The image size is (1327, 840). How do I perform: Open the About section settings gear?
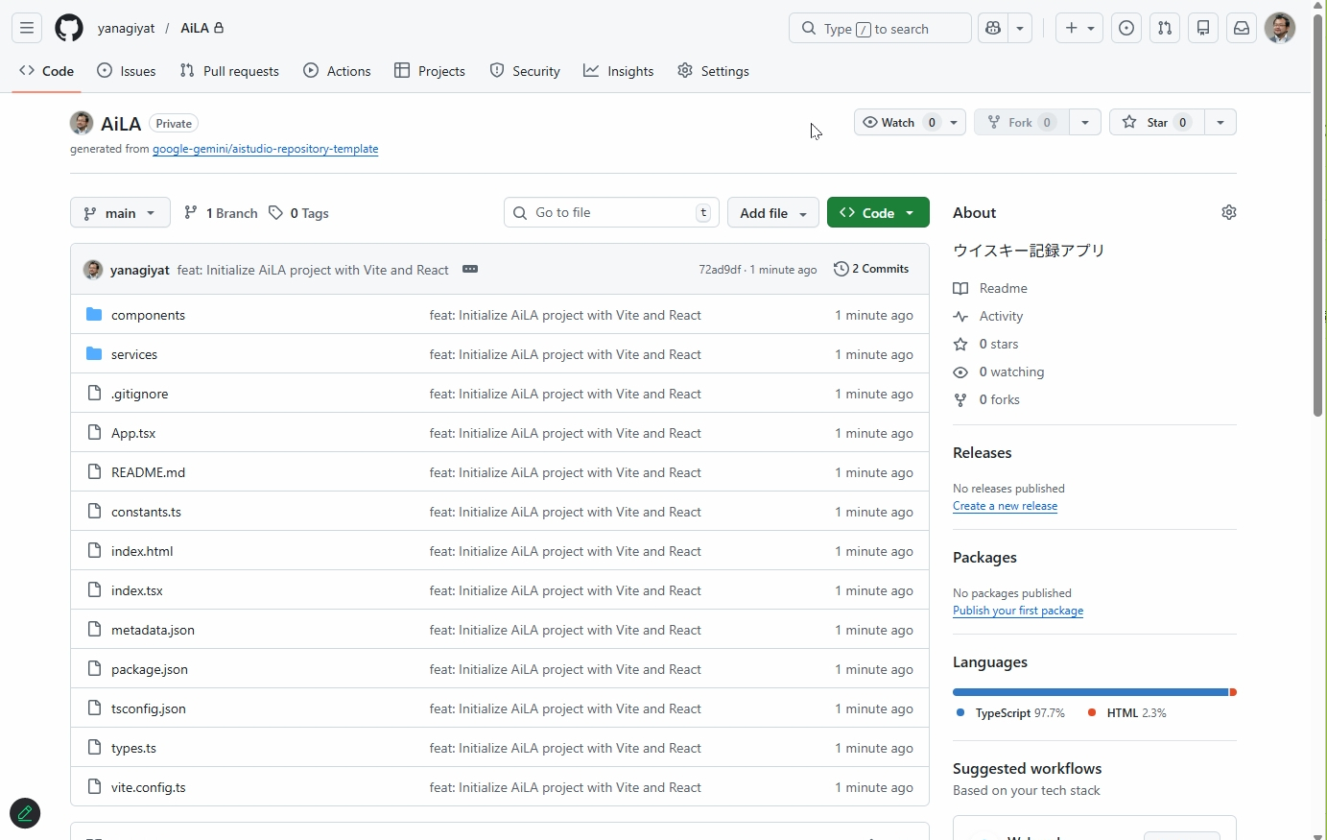click(x=1229, y=212)
